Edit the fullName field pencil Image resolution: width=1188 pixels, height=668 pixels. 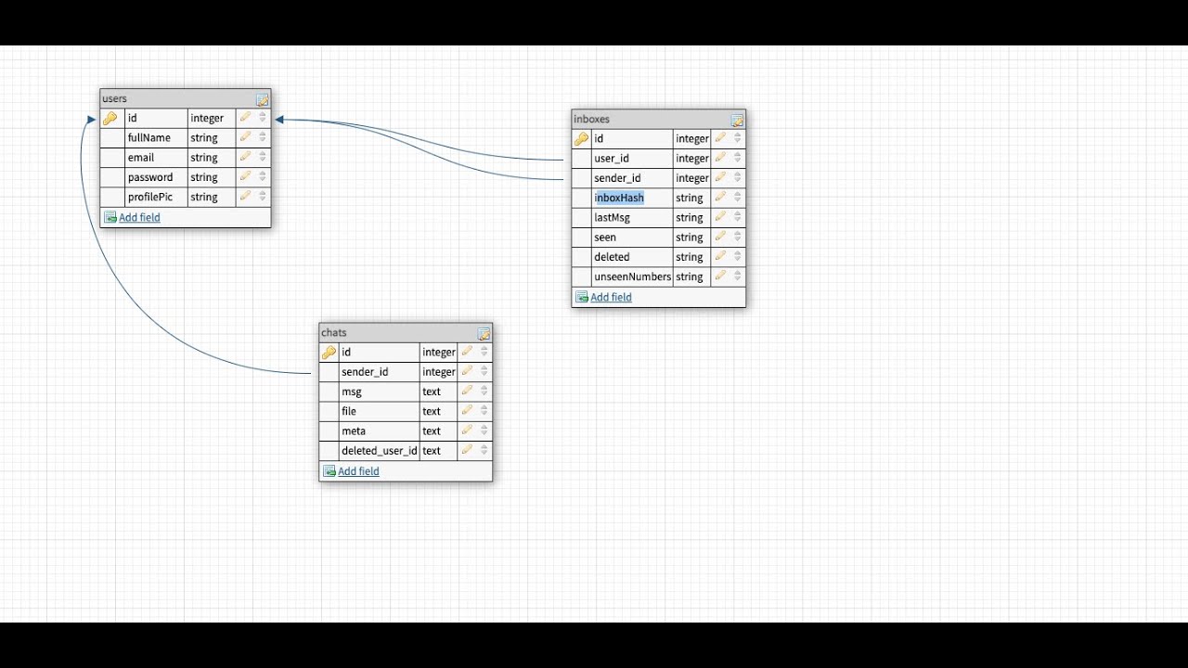[245, 137]
